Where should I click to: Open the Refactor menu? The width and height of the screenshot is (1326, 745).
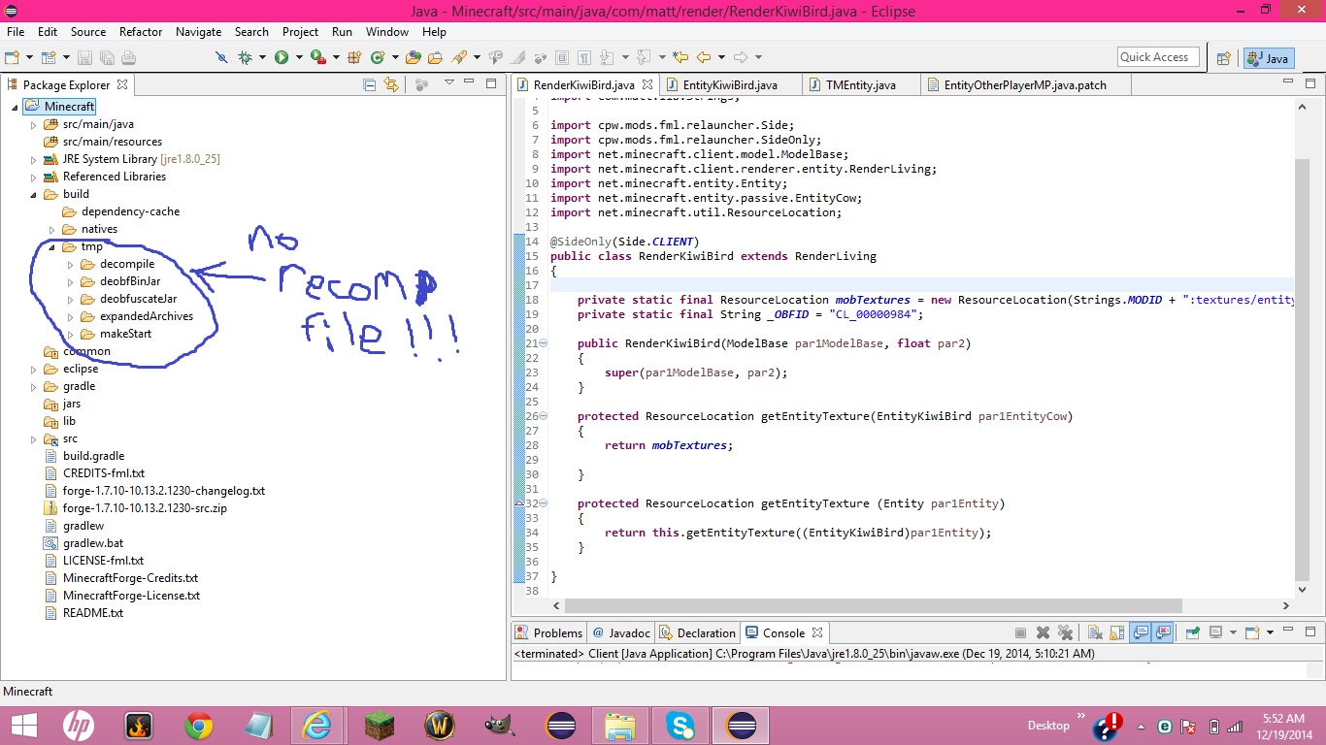click(x=141, y=32)
